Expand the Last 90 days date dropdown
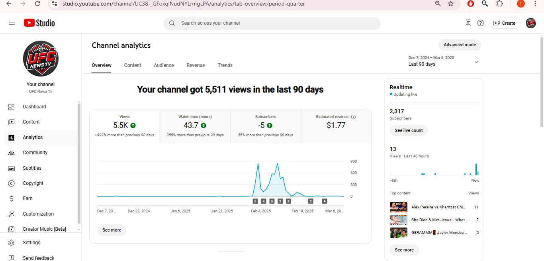544x261 pixels. click(x=443, y=61)
